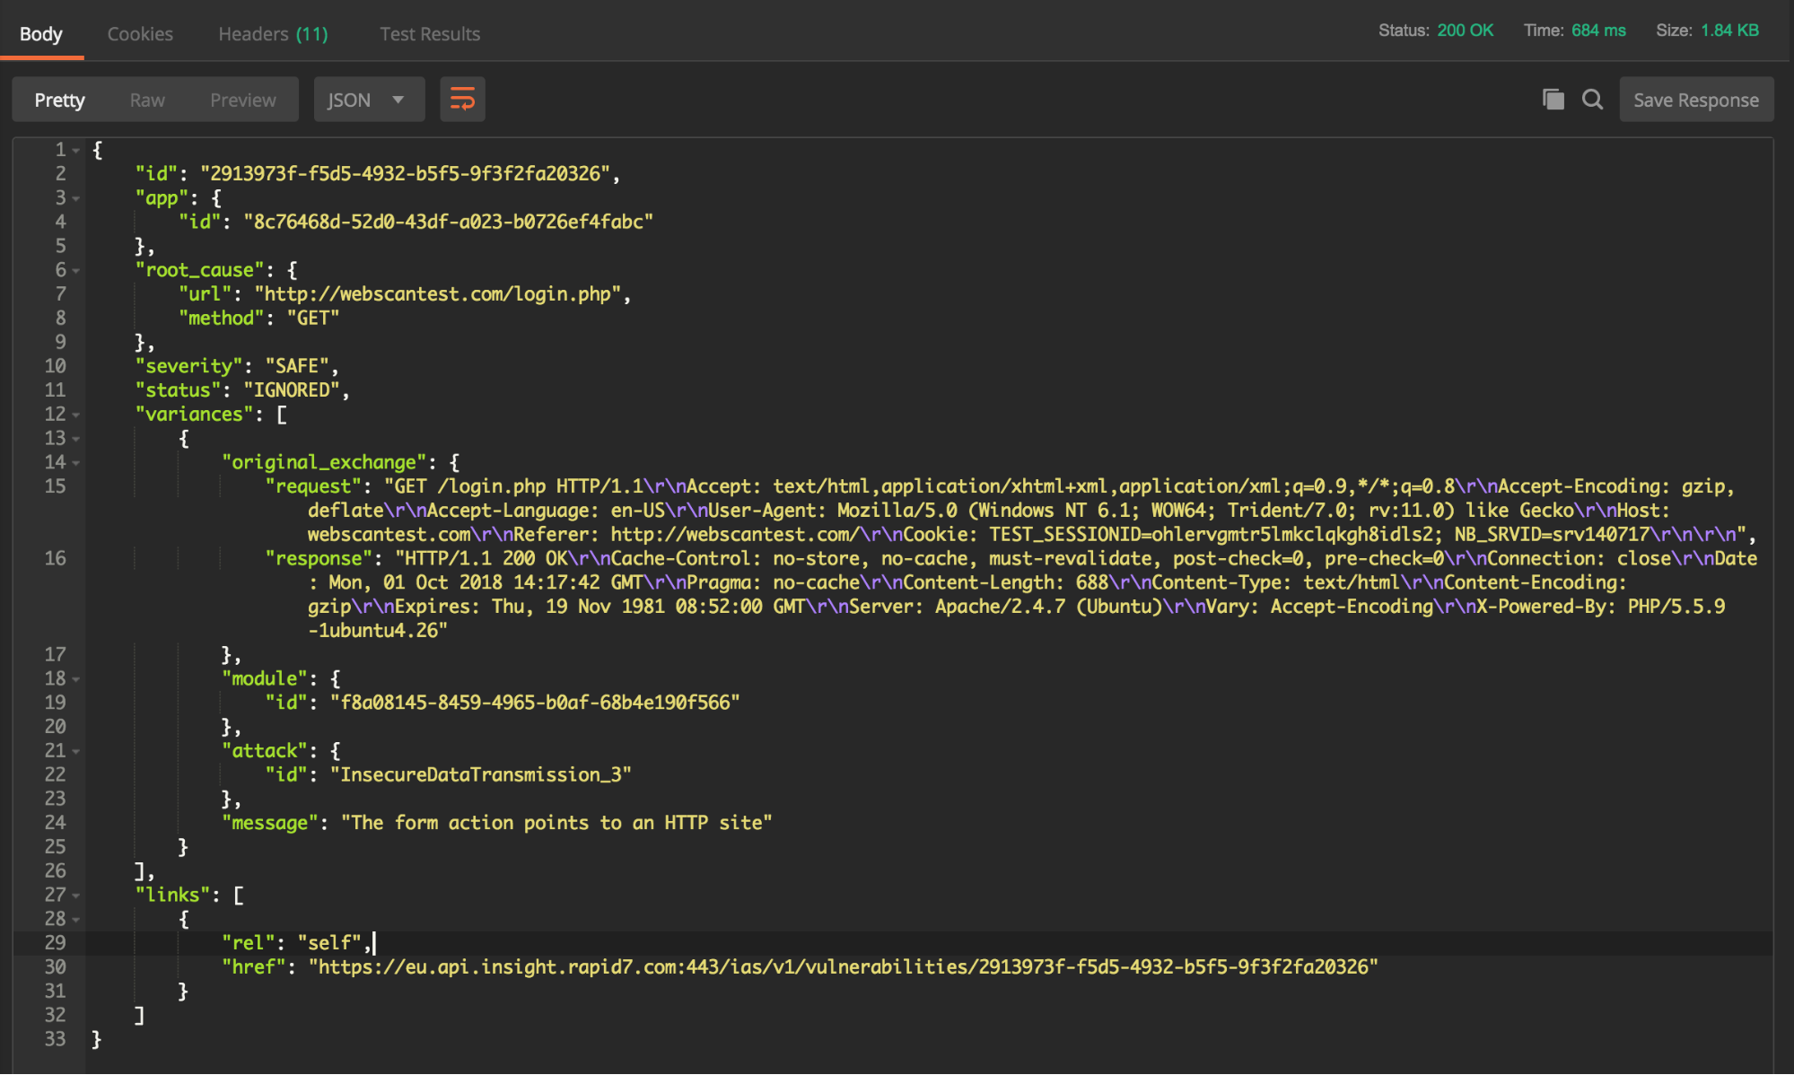Collapse the "links" array at line 27
This screenshot has height=1075, width=1794.
76,896
